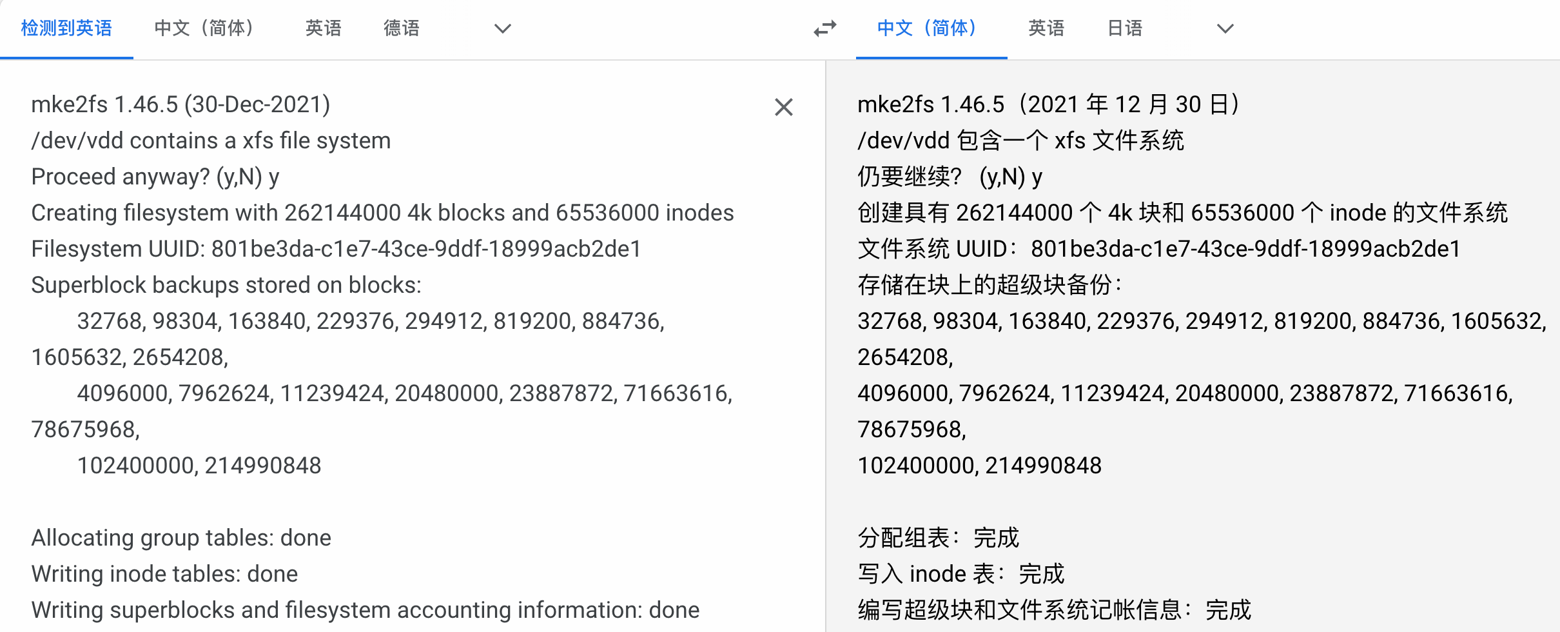Select the 检测到英语 detected language tab

(66, 28)
